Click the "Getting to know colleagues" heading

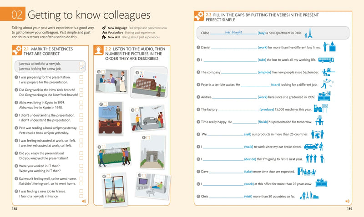point(89,15)
